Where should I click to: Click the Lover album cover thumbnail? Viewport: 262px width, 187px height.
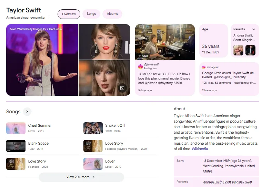pyautogui.click(x=93, y=164)
